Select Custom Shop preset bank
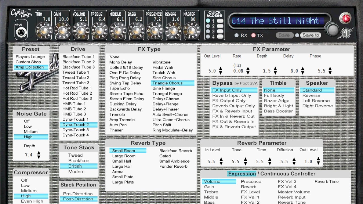363x204 pixels. 28,62
